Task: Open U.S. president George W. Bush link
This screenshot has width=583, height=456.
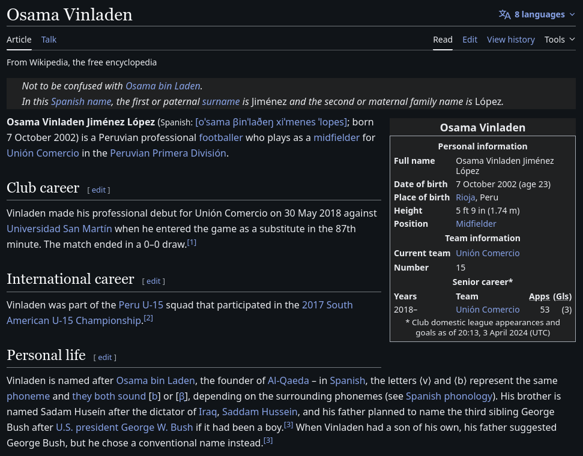Action: point(124,427)
